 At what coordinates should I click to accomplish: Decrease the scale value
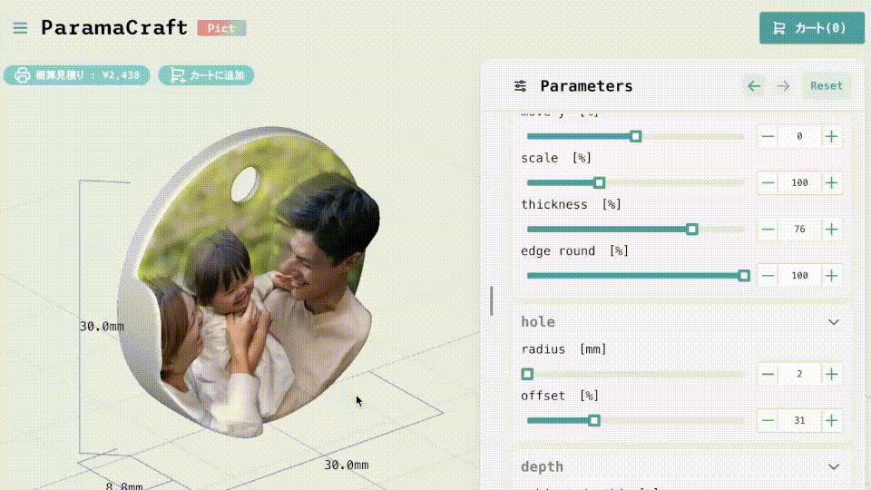[x=768, y=182]
